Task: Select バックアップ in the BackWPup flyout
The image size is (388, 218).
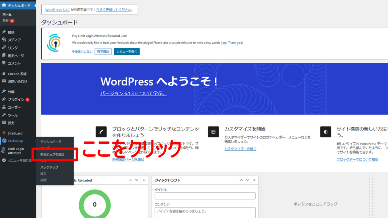Action: click(49, 167)
